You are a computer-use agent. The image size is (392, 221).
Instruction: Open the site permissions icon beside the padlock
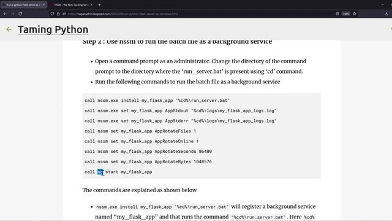[64, 14]
